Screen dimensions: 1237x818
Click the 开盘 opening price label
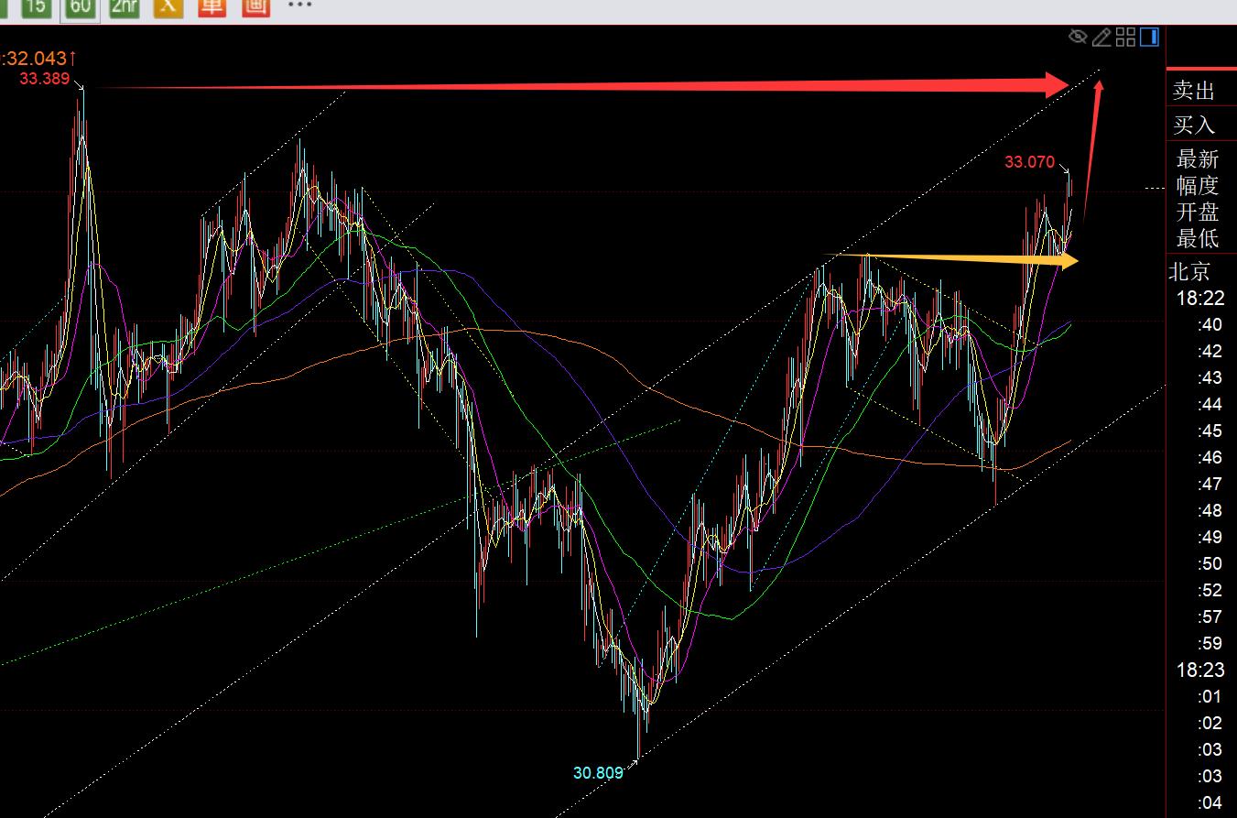tap(1198, 212)
